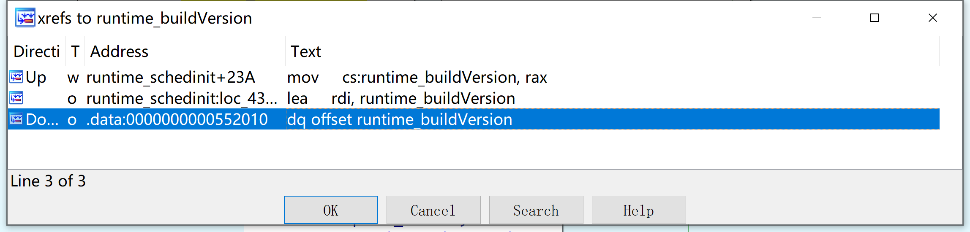Click the mov cs:runtime_buildVersion, rax text
The height and width of the screenshot is (232, 970).
(417, 78)
